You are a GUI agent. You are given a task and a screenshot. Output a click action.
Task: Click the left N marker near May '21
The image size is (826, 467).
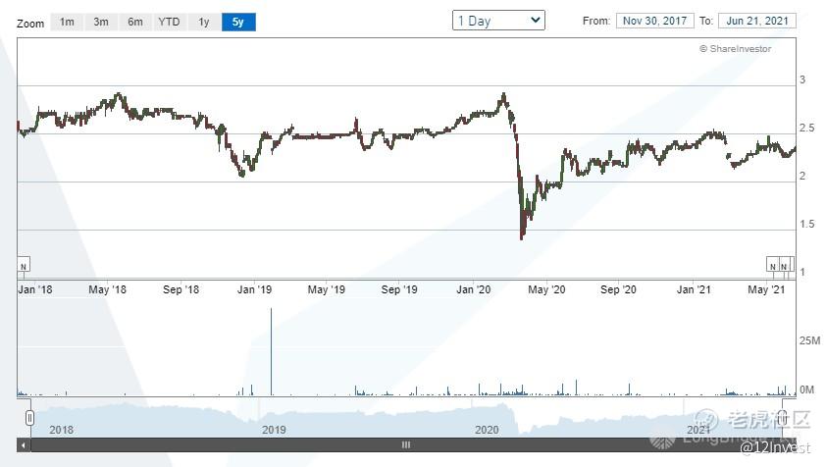[x=773, y=266]
